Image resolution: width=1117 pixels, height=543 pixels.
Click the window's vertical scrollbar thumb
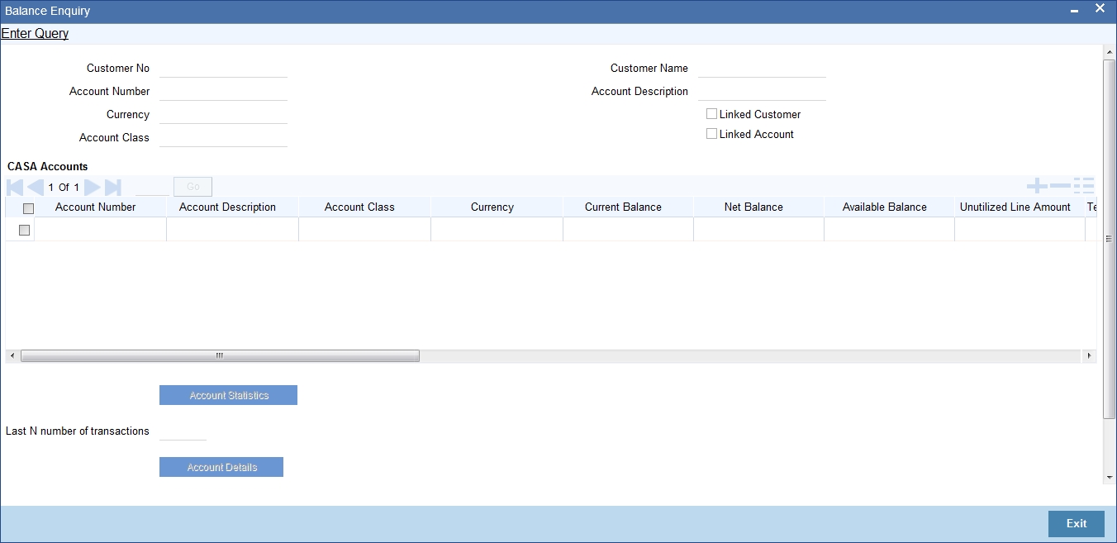(x=1110, y=238)
